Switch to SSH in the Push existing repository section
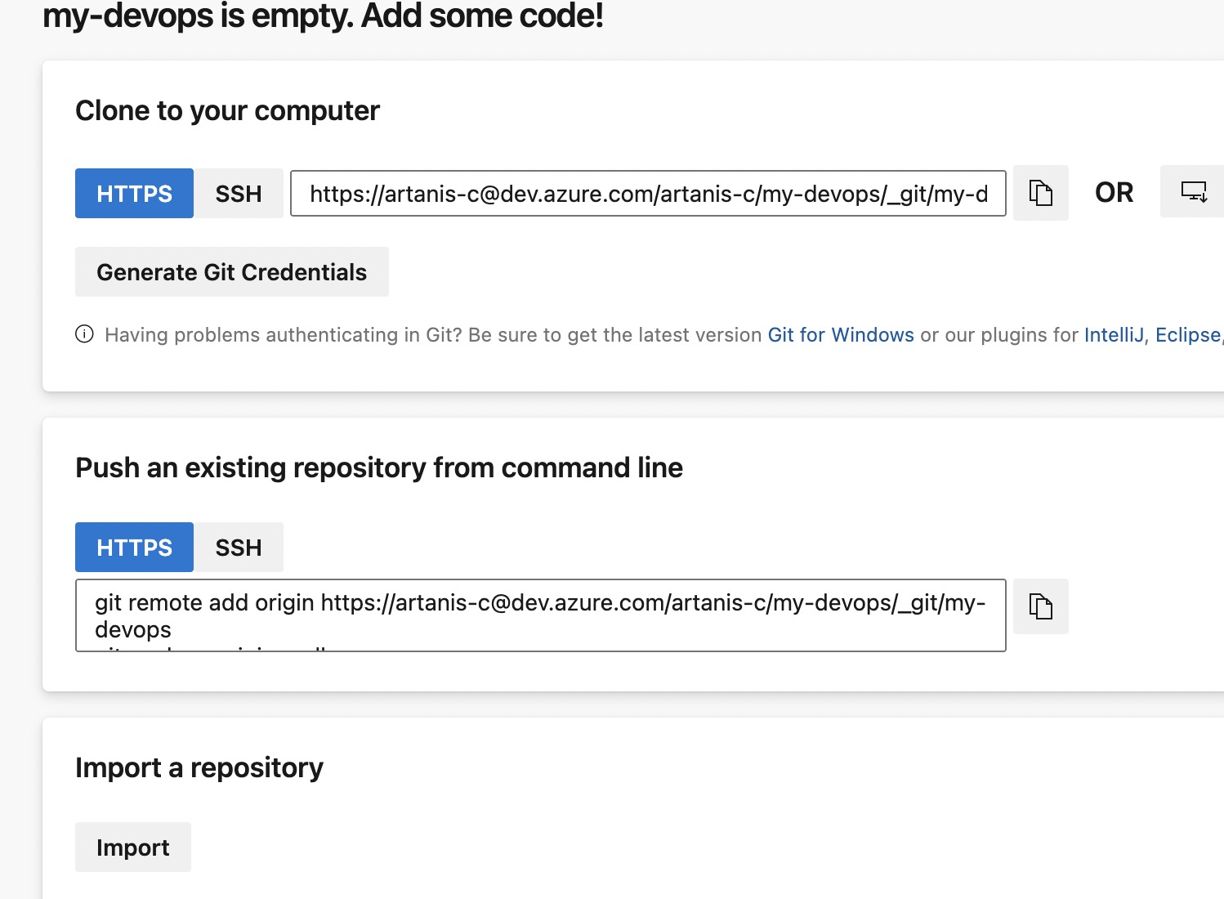1224x899 pixels. [x=239, y=548]
